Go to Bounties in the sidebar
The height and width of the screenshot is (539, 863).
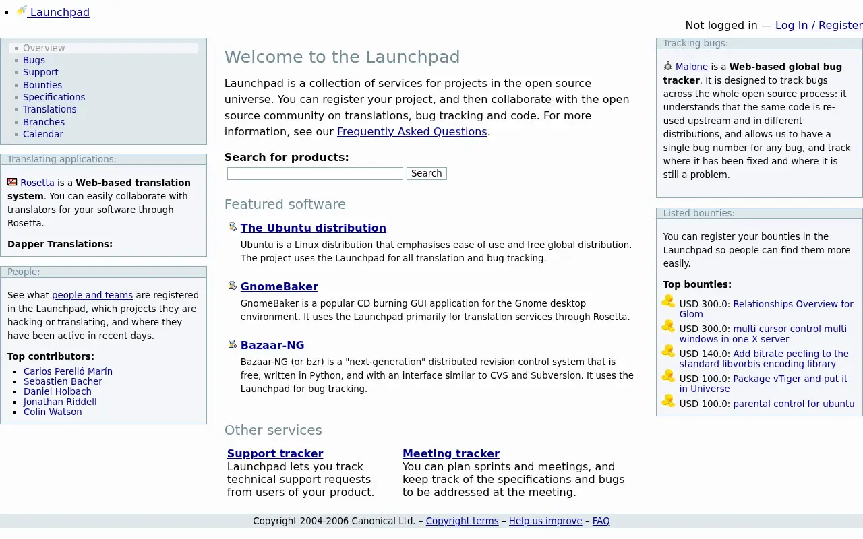click(42, 85)
